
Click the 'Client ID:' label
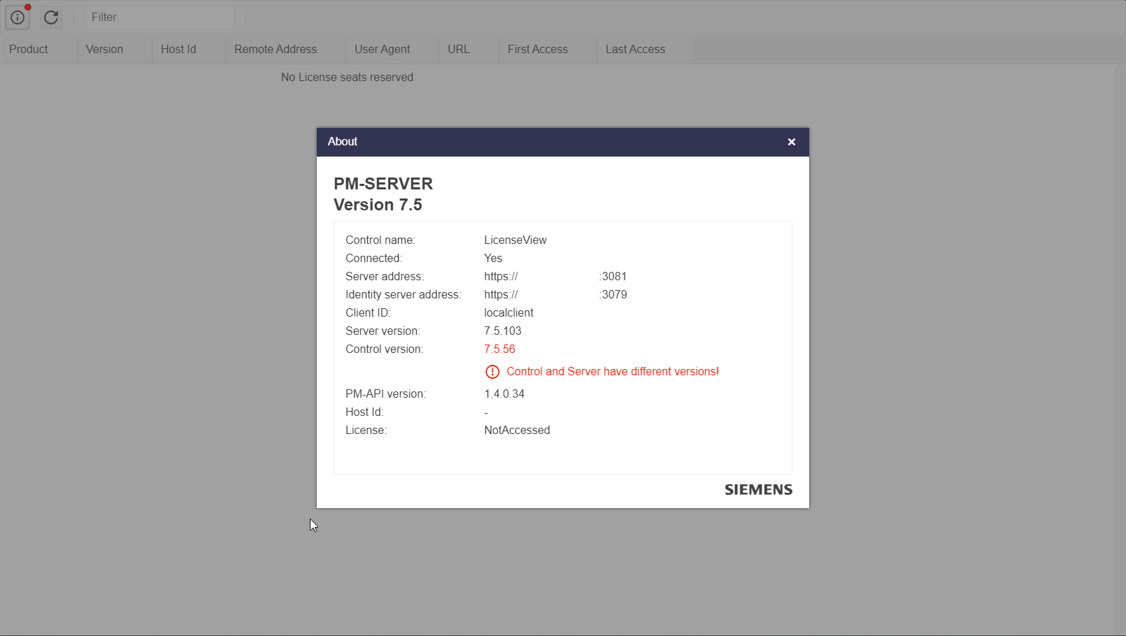(x=368, y=313)
